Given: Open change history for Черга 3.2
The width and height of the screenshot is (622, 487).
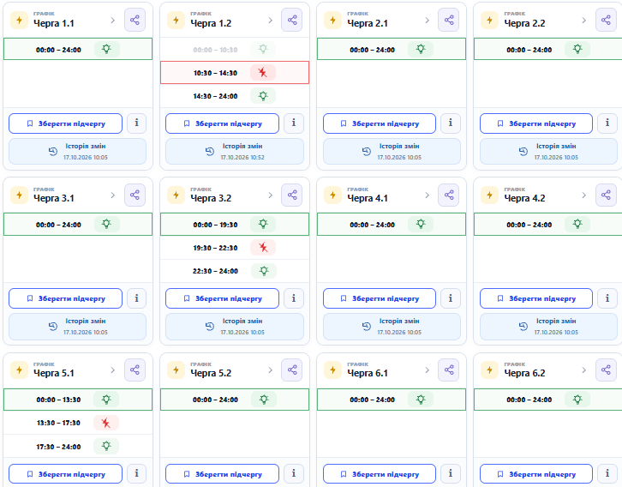Looking at the screenshot, I should pyautogui.click(x=235, y=327).
